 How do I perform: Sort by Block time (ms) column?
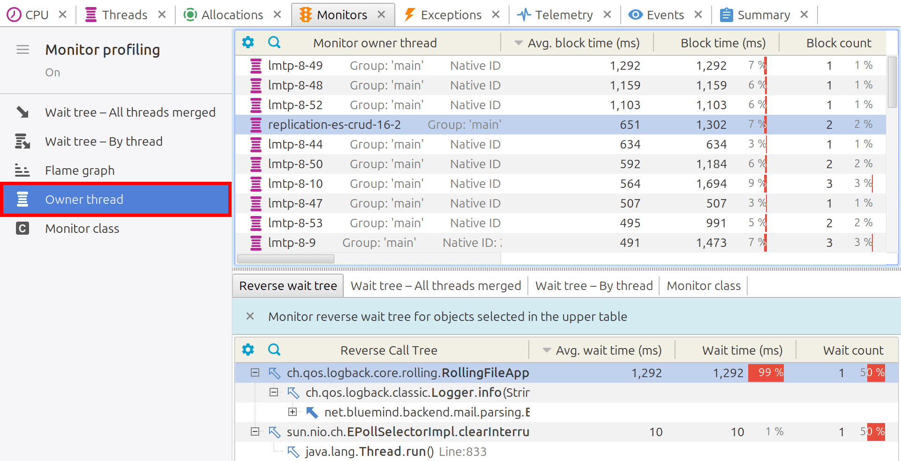[x=717, y=43]
